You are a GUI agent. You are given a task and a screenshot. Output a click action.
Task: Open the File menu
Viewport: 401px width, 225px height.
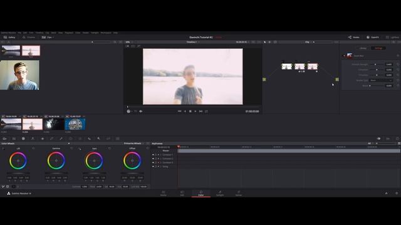click(x=19, y=33)
